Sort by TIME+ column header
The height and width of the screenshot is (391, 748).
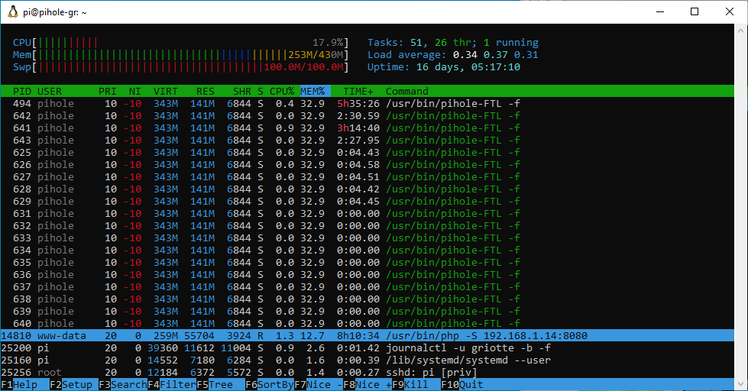pyautogui.click(x=358, y=91)
